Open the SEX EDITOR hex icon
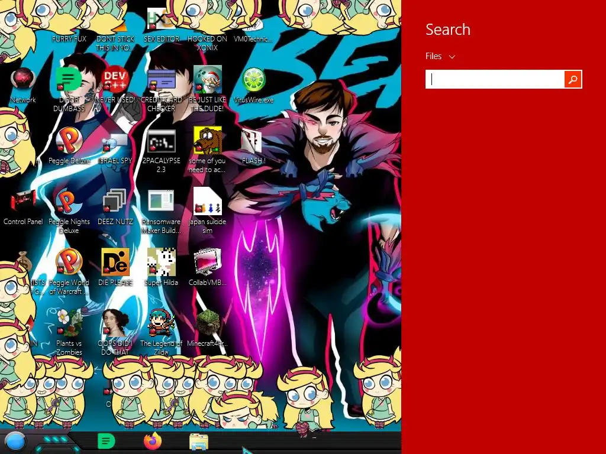Screen dimensions: 606x454 (x=161, y=18)
